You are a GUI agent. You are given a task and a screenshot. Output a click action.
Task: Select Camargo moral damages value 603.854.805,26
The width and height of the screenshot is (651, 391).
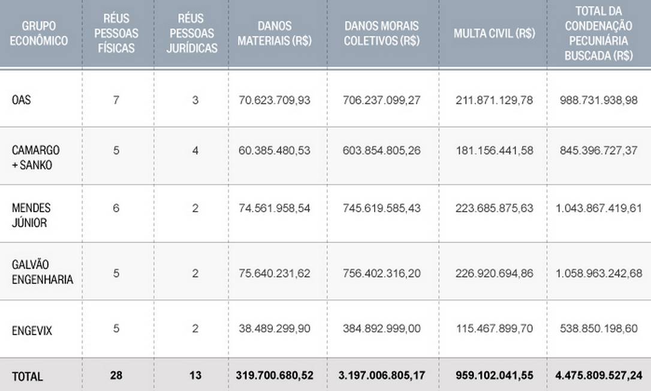pyautogui.click(x=382, y=151)
